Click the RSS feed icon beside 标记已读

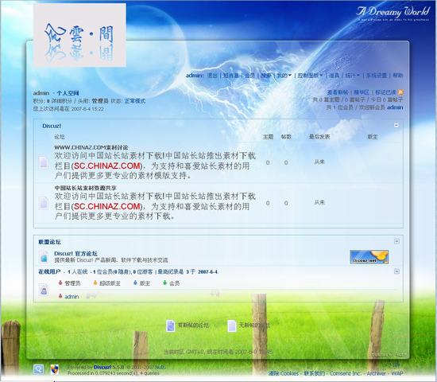coord(400,92)
